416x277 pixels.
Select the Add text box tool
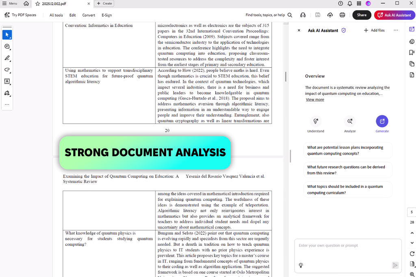pyautogui.click(x=7, y=82)
